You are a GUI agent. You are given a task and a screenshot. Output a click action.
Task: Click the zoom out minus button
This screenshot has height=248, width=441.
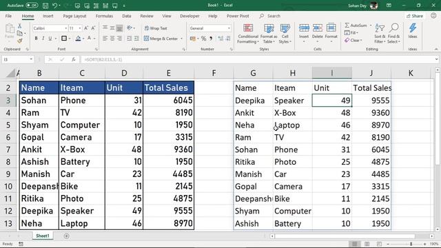388,244
